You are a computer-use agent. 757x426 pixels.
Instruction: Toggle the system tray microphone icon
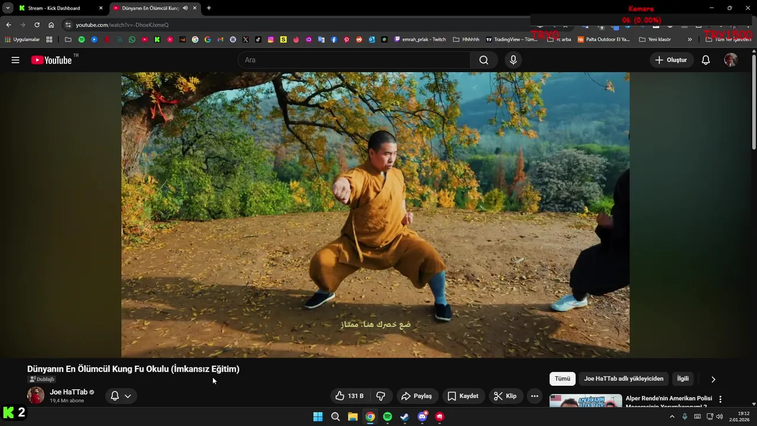[x=685, y=417]
